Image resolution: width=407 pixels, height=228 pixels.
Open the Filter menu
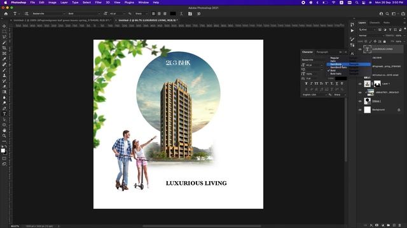pos(98,3)
